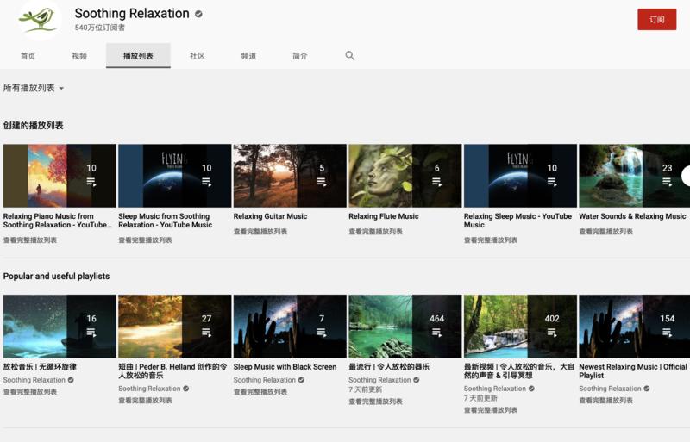
Task: Click playlist icon on the 402-video thumbnail
Action: [552, 333]
